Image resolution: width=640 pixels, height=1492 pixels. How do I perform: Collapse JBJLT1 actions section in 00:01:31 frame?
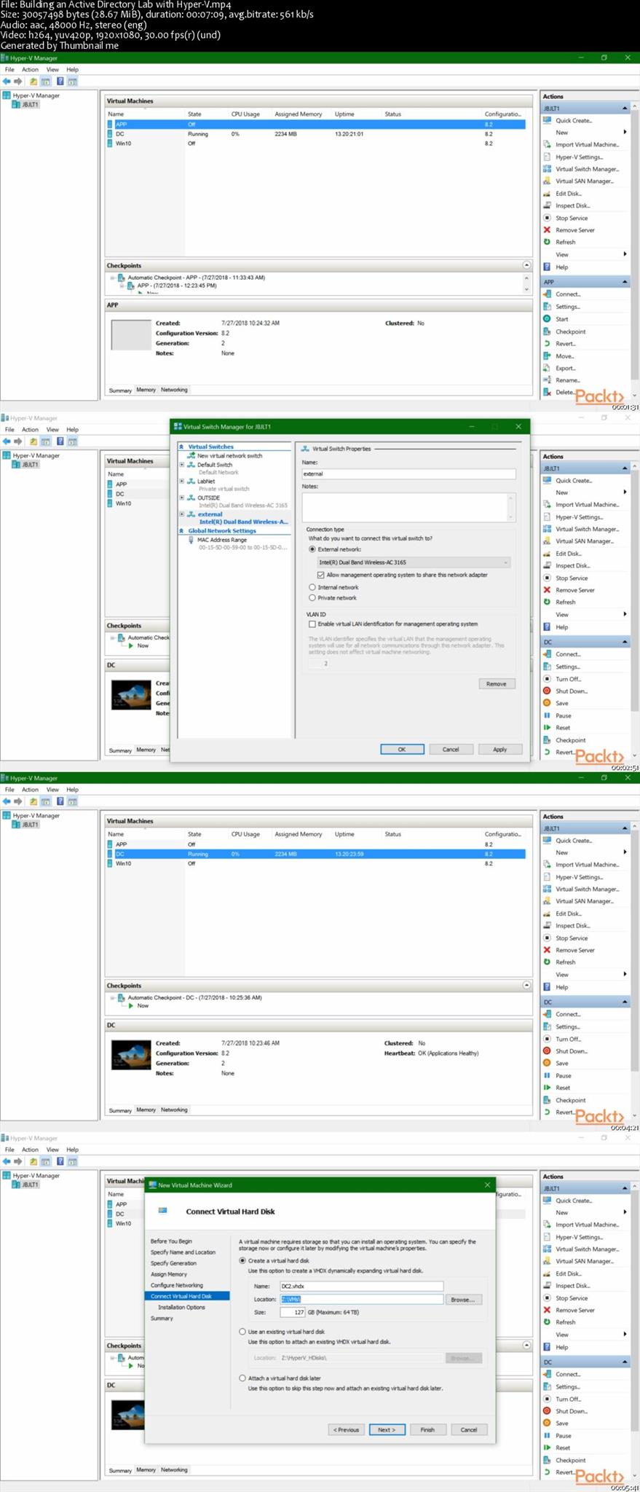click(625, 109)
